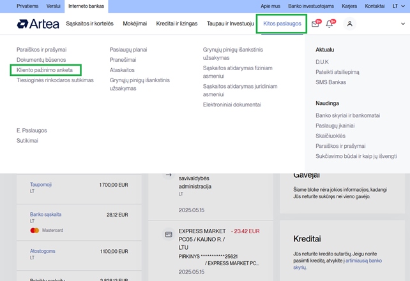Image resolution: width=410 pixels, height=281 pixels.
Task: Open E. Paslaugos
Action: click(32, 131)
